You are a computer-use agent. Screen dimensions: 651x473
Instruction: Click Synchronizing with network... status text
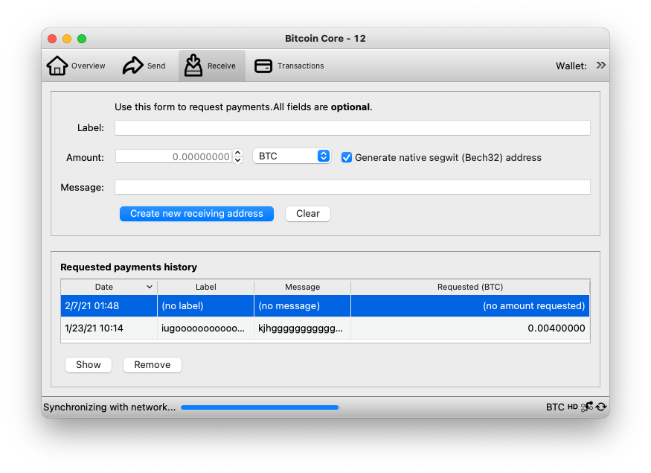coord(109,407)
